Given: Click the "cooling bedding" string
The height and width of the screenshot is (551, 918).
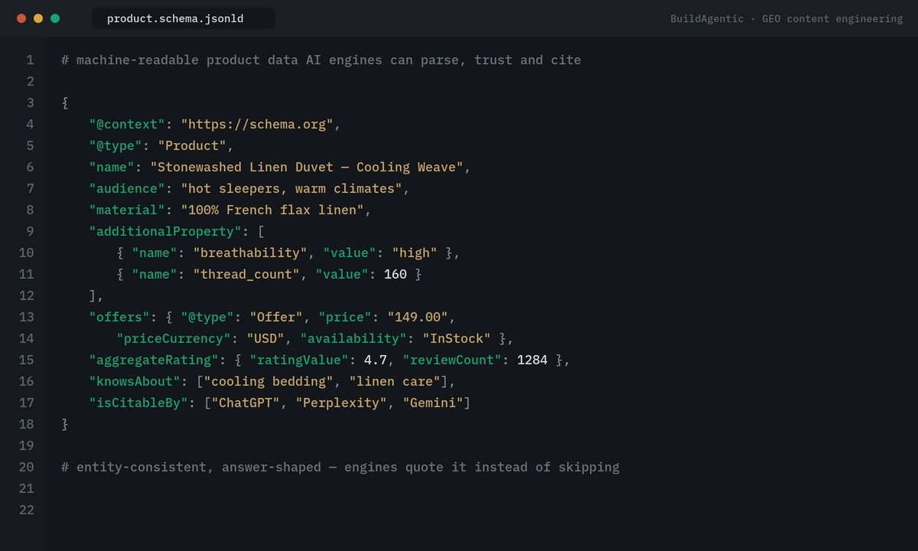Looking at the screenshot, I should 269,381.
